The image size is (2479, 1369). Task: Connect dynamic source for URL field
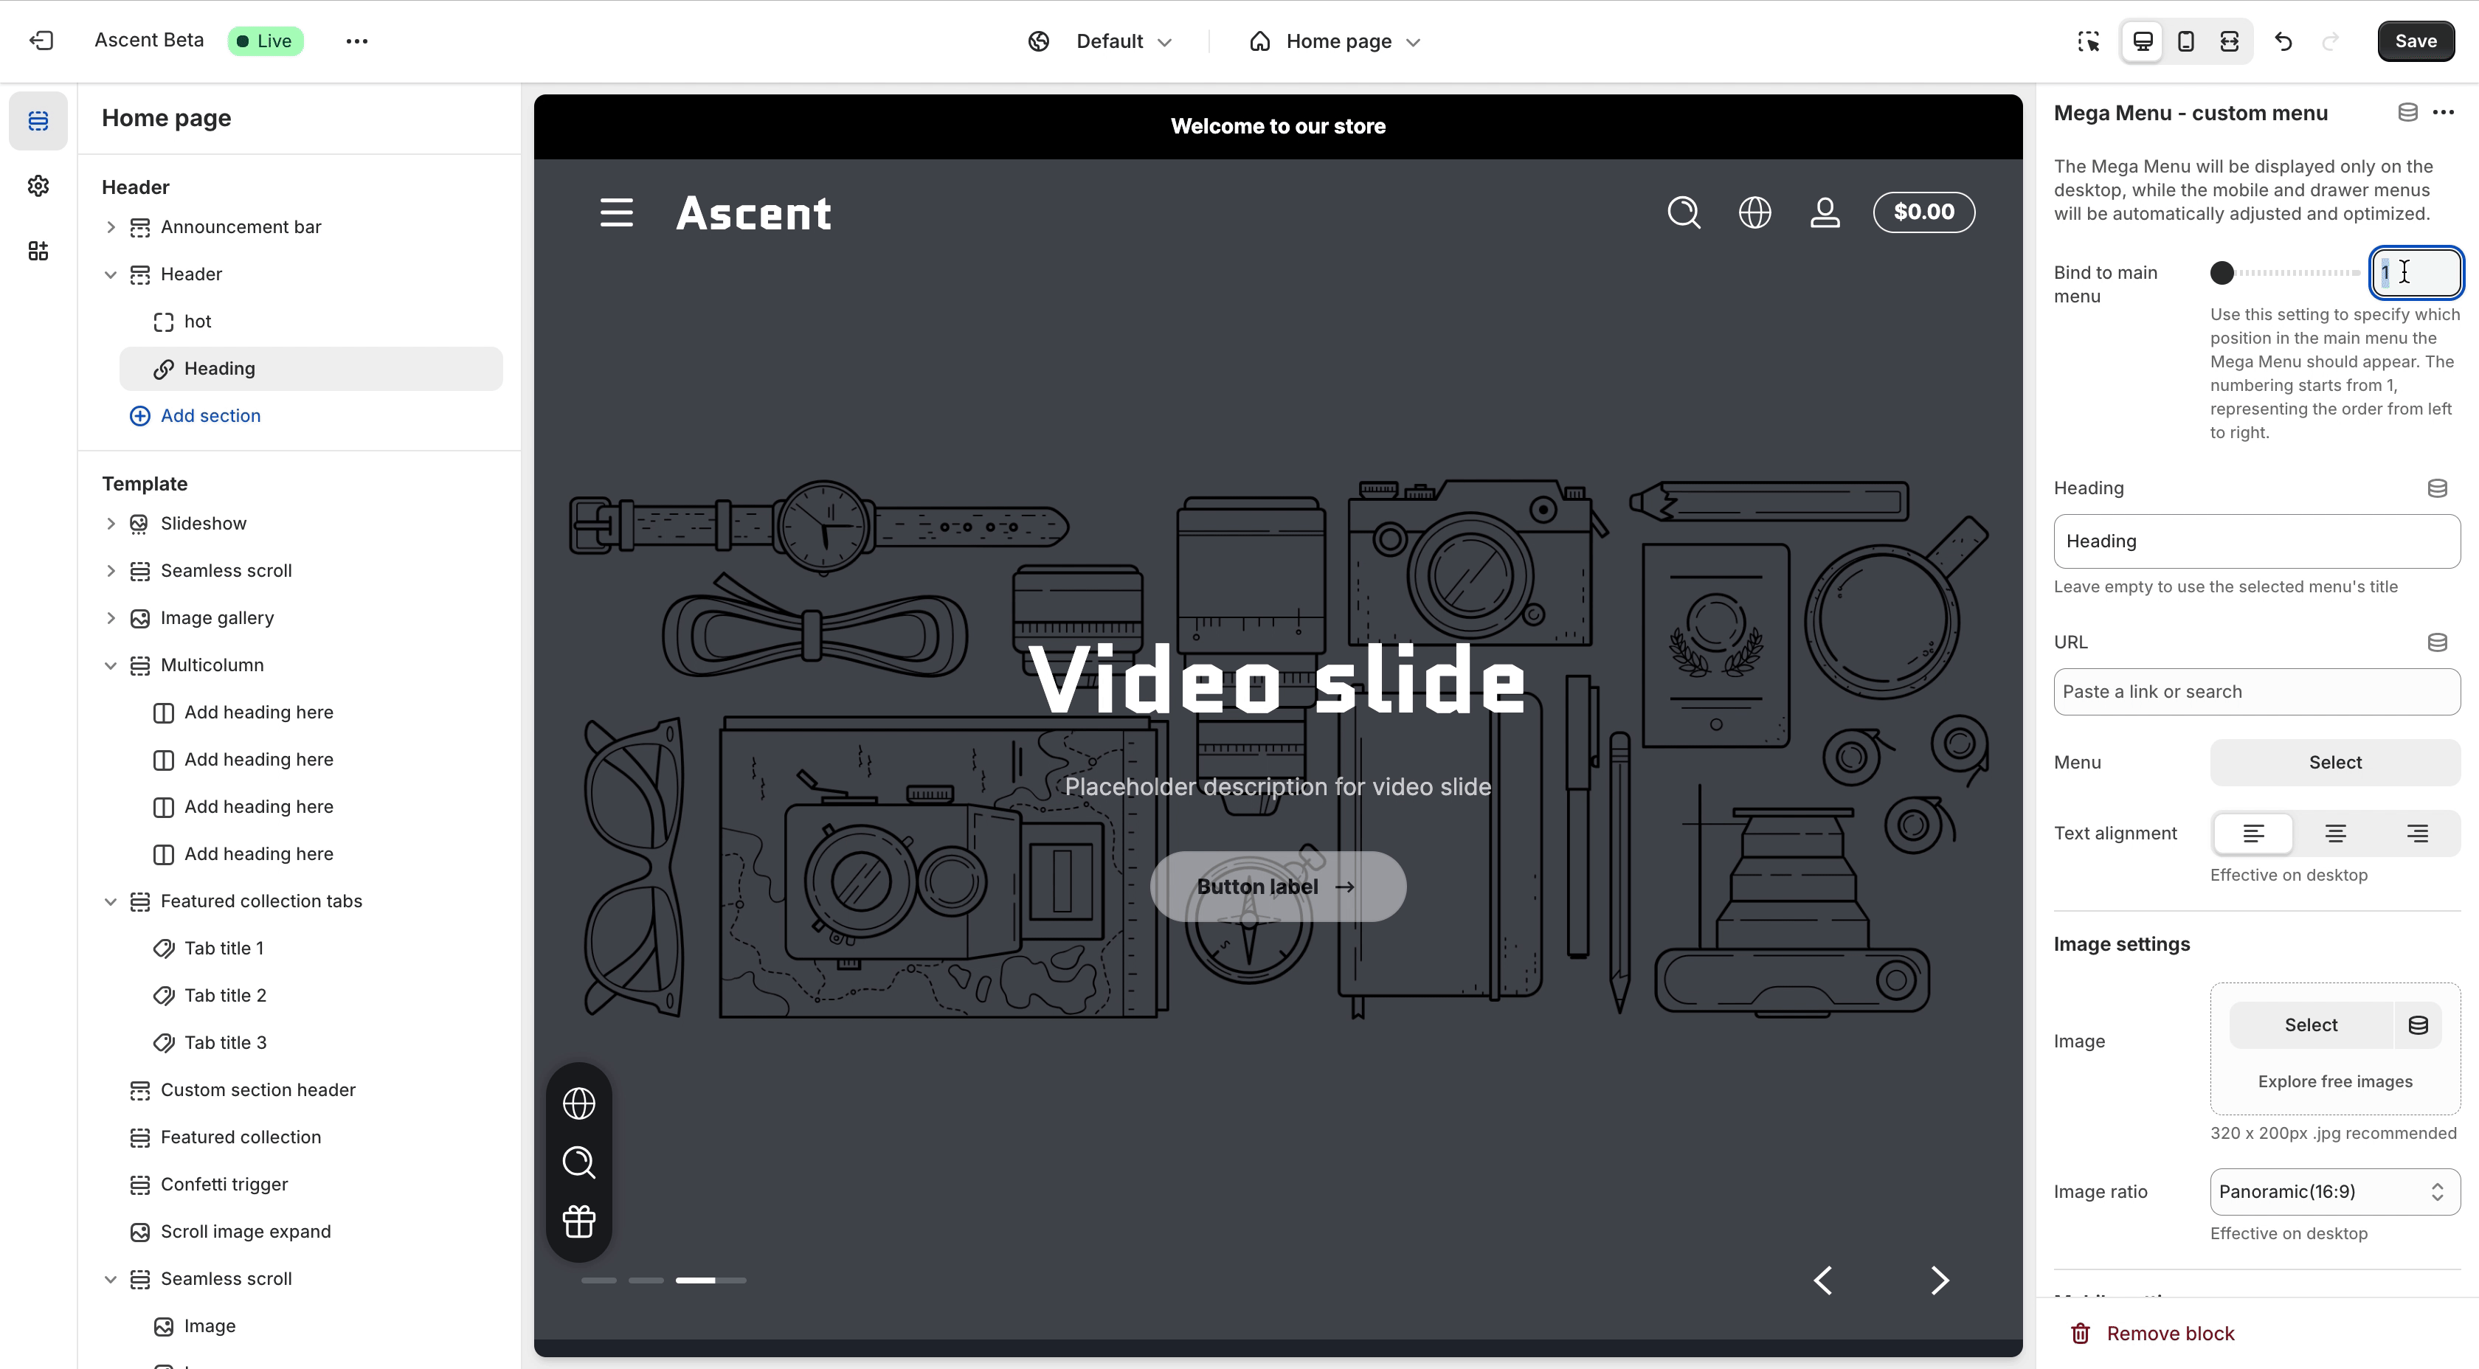point(2437,642)
